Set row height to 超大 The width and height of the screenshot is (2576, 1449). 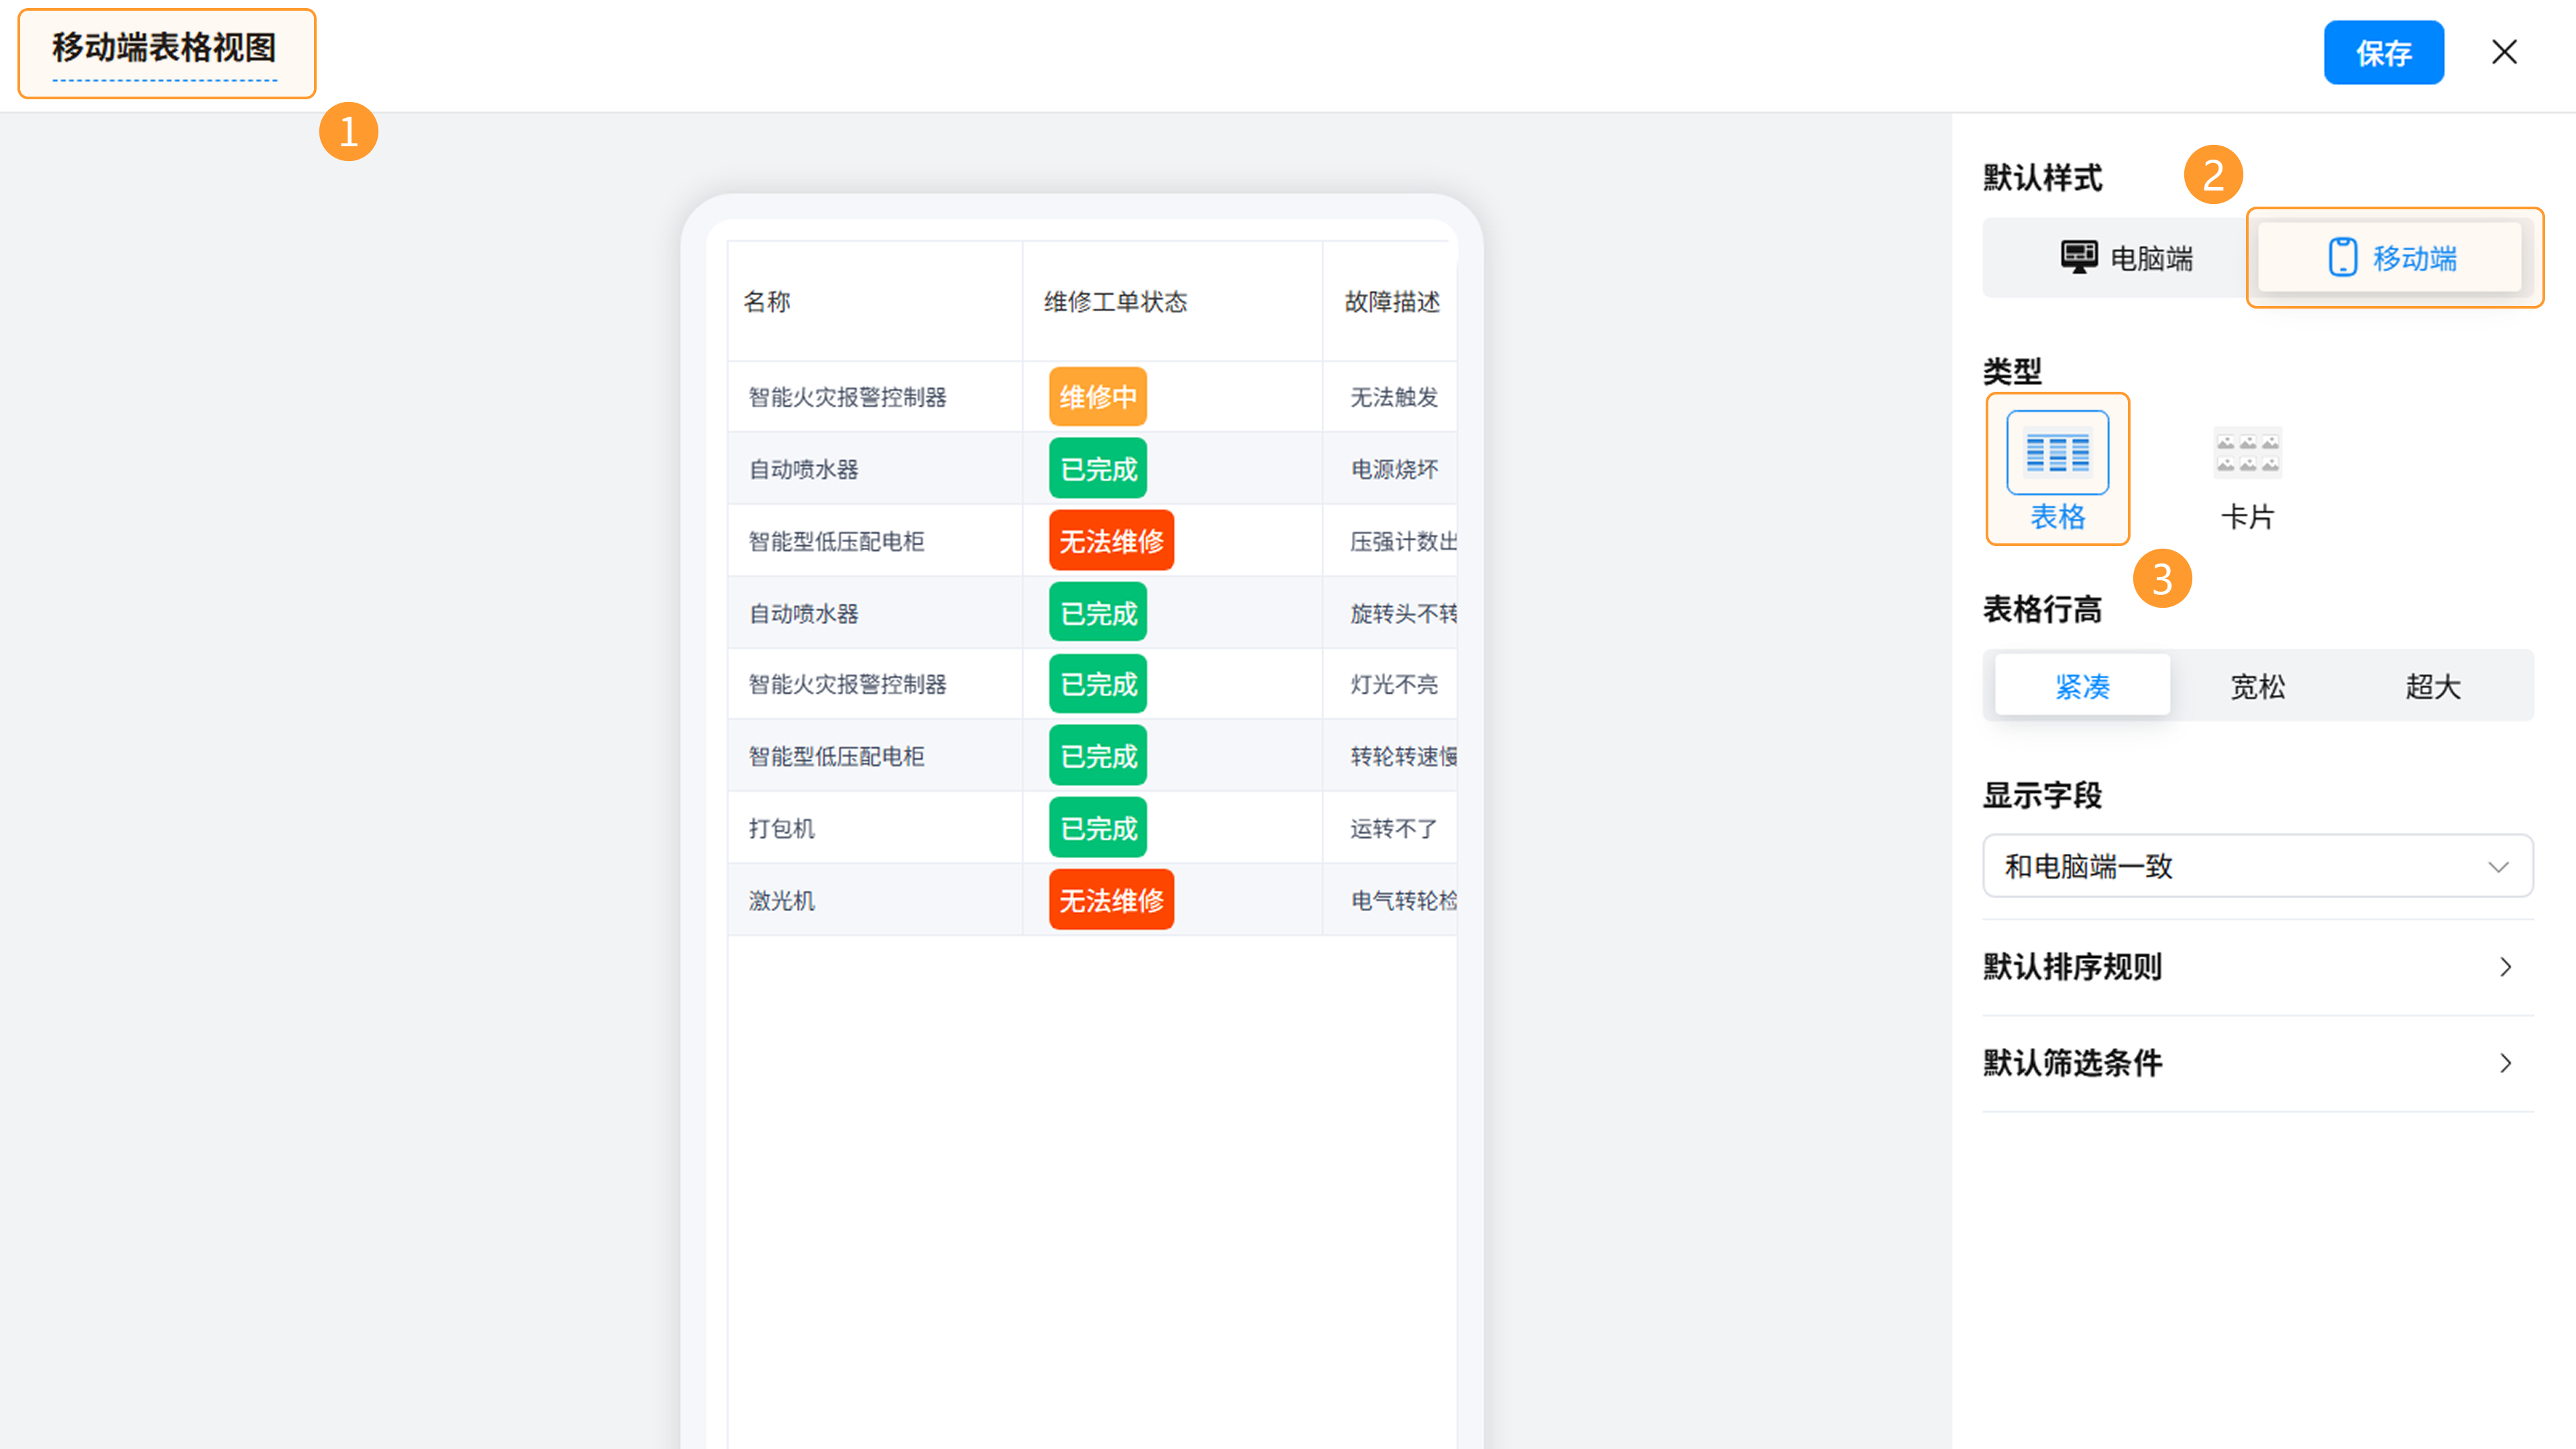click(x=2432, y=686)
